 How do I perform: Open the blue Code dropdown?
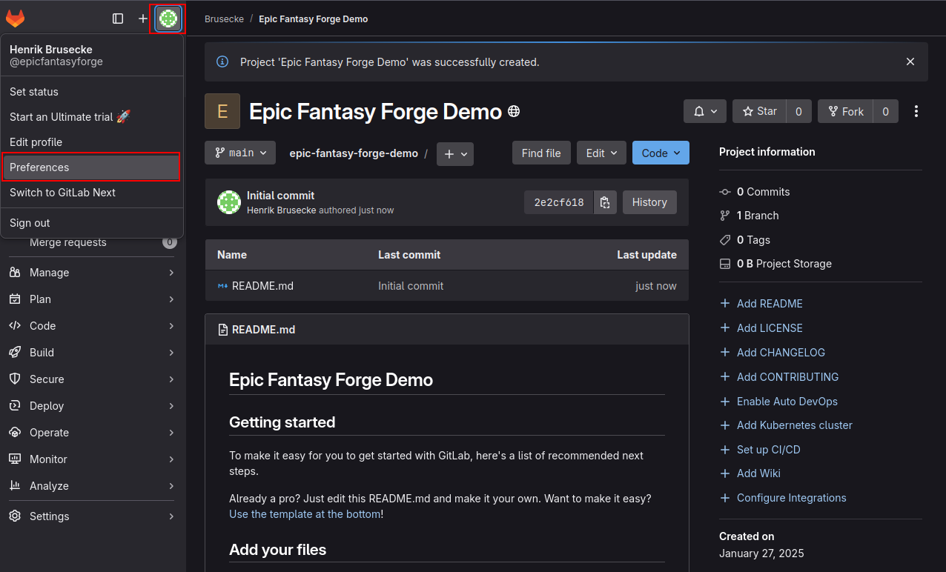(x=661, y=153)
